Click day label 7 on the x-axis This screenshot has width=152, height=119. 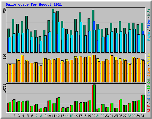[x=37, y=116]
